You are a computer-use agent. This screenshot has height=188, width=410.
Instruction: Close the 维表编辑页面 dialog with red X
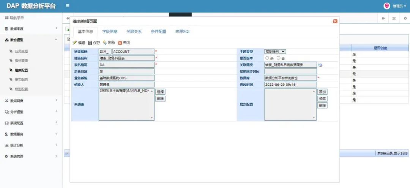(x=335, y=21)
